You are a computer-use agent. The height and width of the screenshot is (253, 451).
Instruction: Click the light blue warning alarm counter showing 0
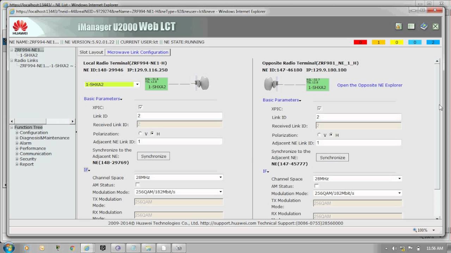(x=415, y=42)
